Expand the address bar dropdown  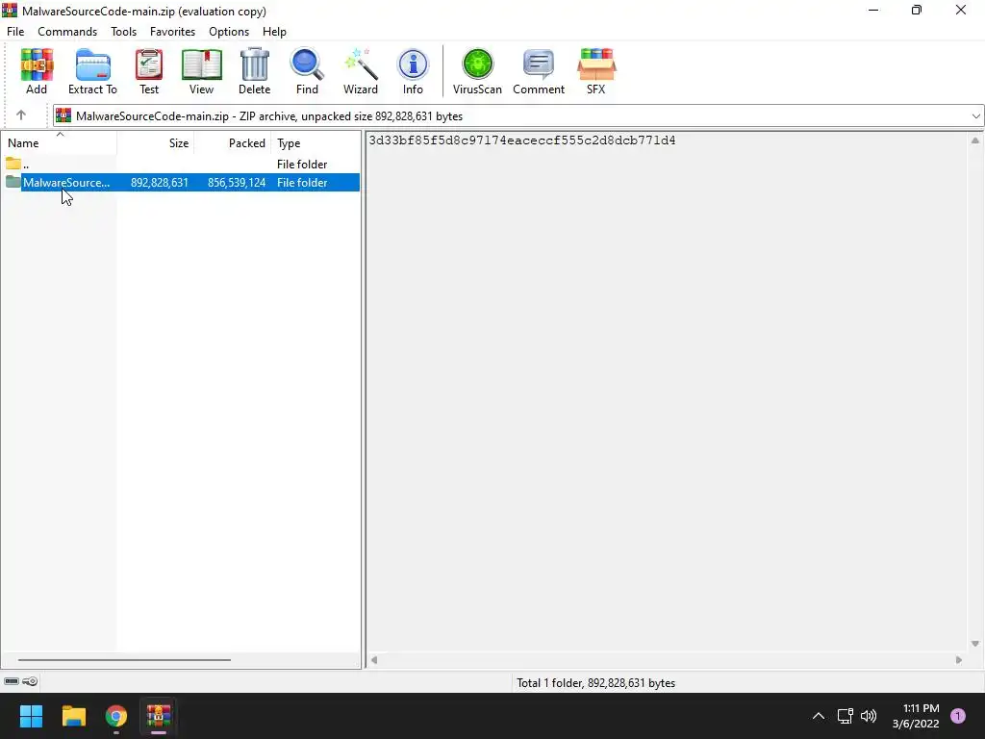click(x=975, y=116)
